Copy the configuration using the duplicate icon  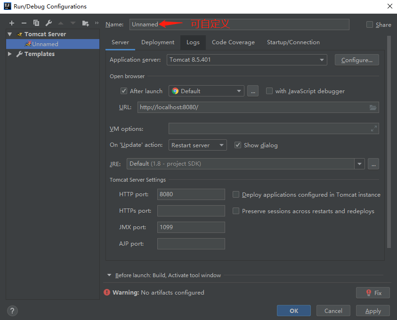pos(36,23)
